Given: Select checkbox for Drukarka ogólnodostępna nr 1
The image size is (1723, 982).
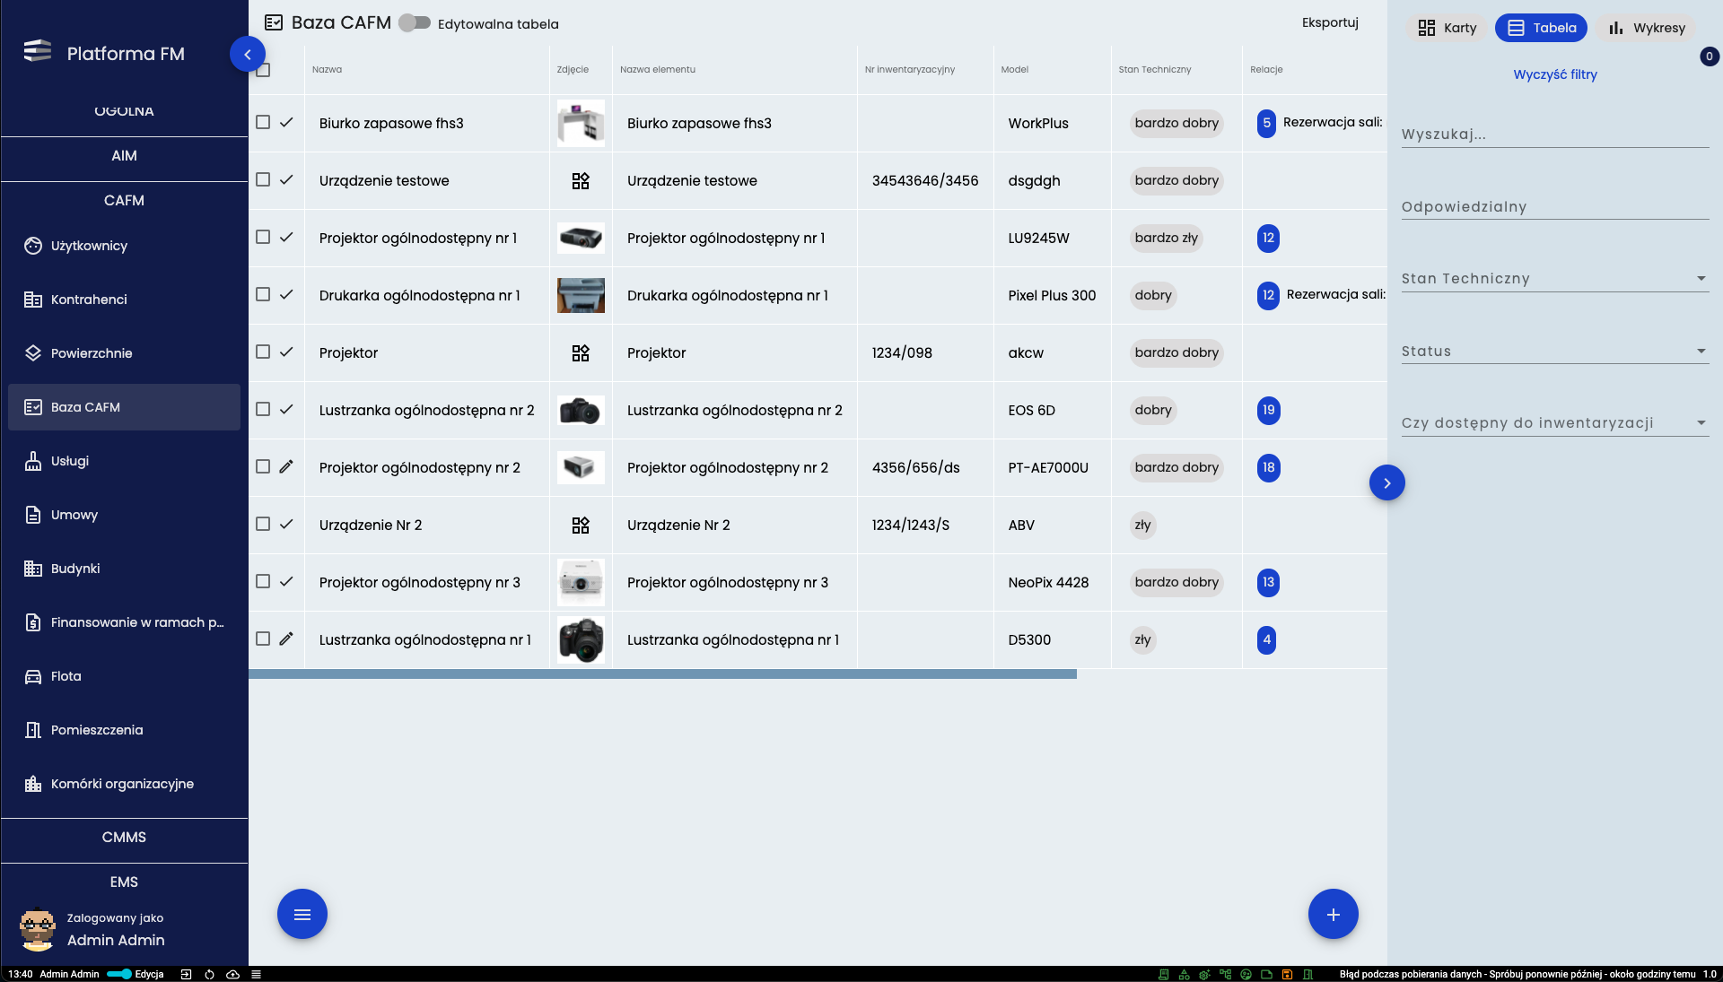Looking at the screenshot, I should point(263,294).
